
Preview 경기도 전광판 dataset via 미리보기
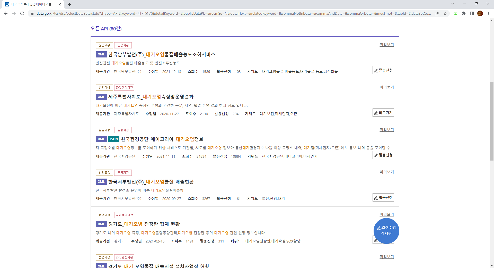387,215
